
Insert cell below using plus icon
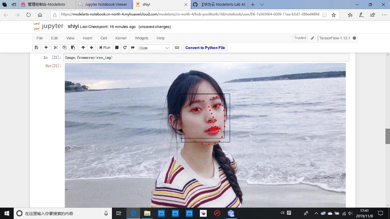(x=46, y=48)
